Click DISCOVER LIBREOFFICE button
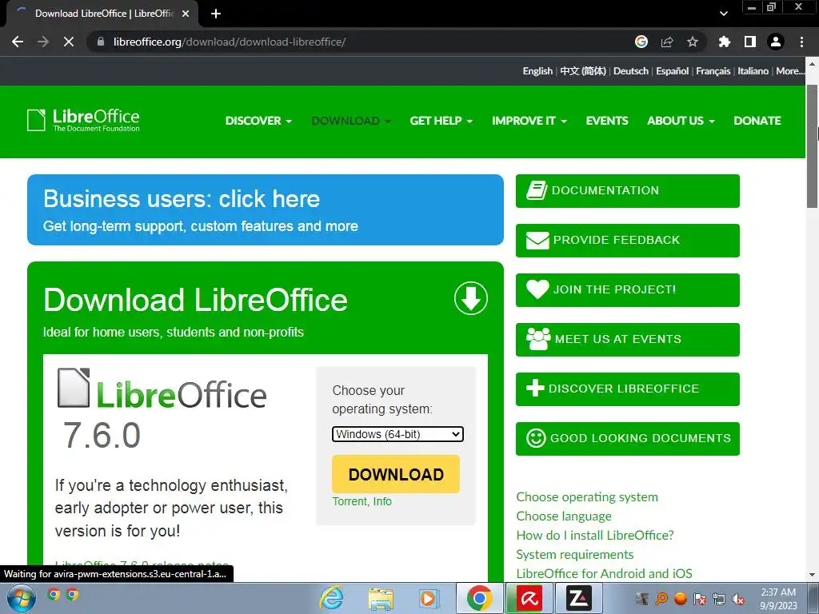The width and height of the screenshot is (819, 614). [x=628, y=389]
